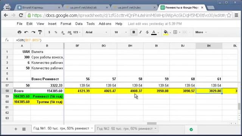This screenshot has height=136, width=242.
Task: Open the incognito profile icon
Action: click(7, 7)
